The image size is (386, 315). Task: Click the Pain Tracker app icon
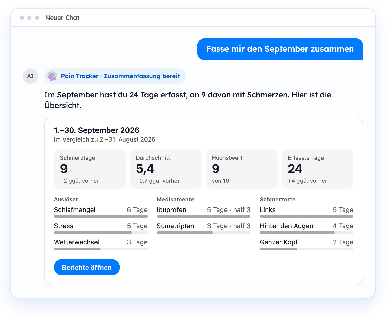tap(53, 76)
